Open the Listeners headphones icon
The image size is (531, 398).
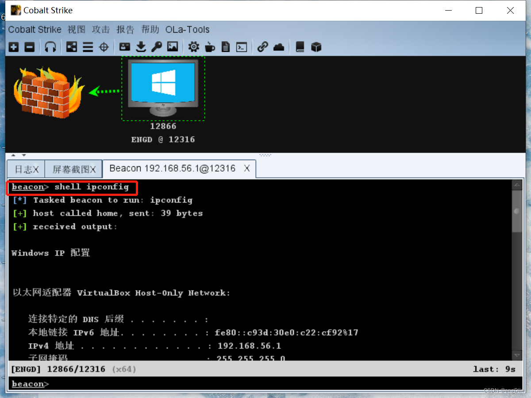(50, 47)
